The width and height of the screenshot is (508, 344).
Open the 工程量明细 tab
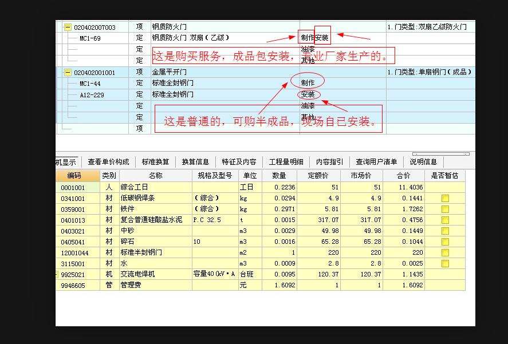(x=286, y=161)
